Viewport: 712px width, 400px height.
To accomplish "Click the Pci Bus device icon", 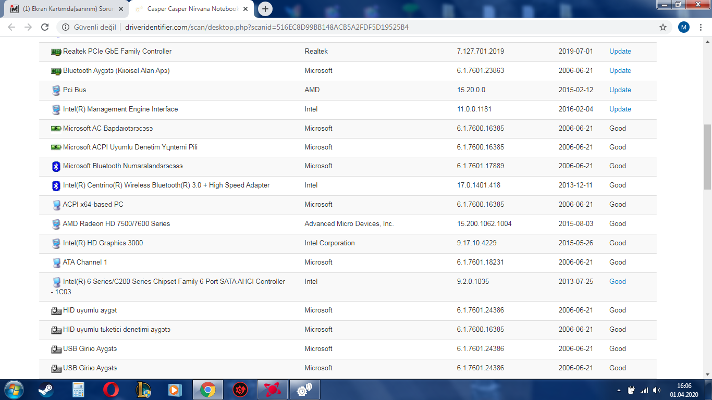I will (56, 90).
